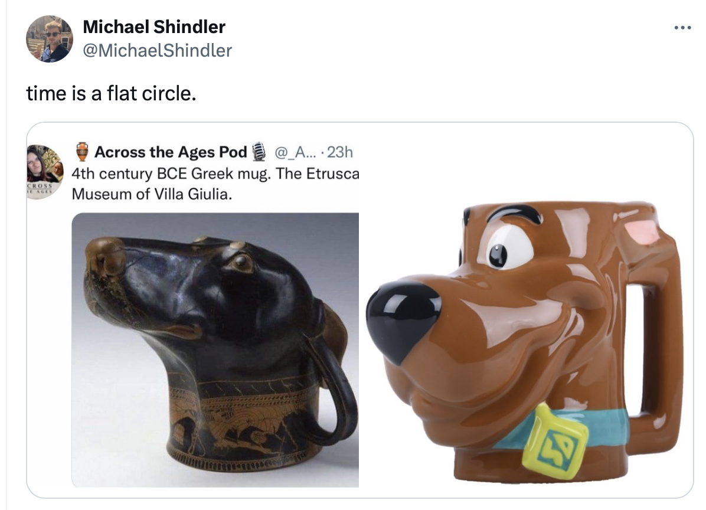Click the 23h timestamp
Viewport: 706px width, 510px height.
340,152
